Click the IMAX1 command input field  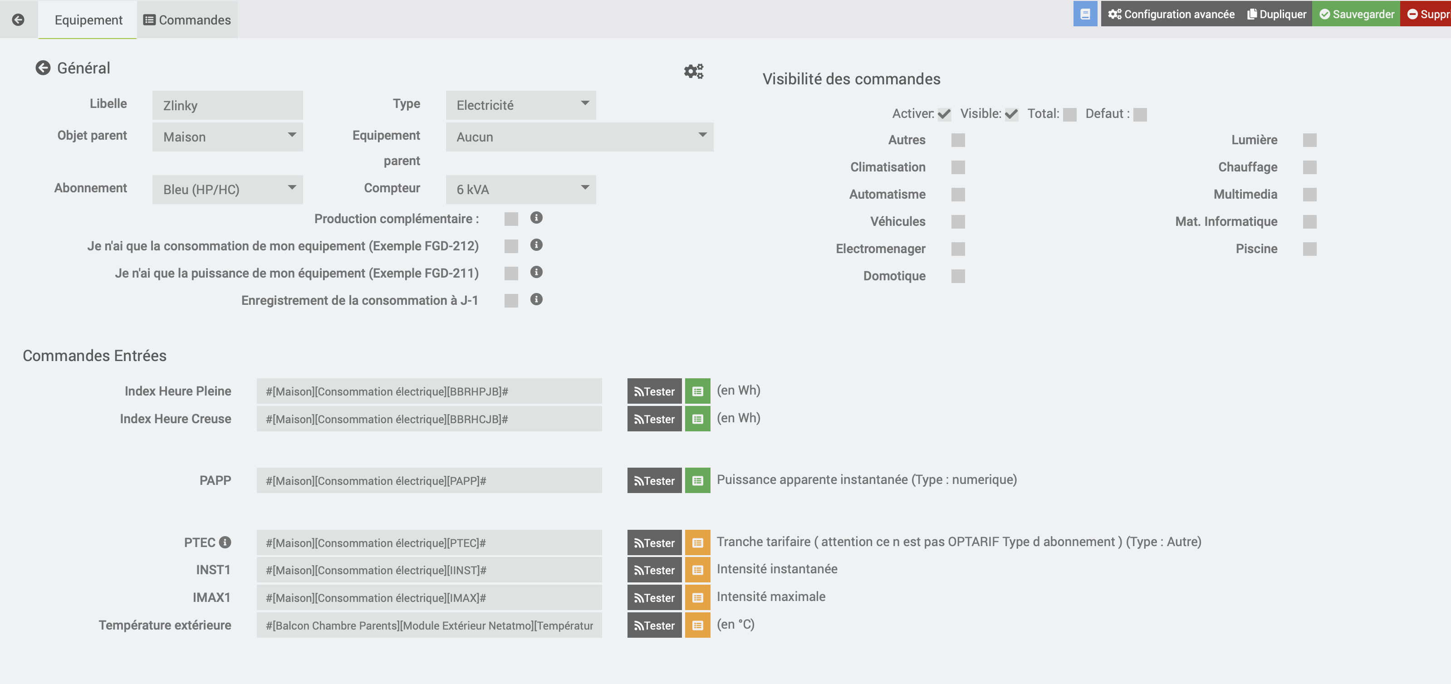coord(429,598)
